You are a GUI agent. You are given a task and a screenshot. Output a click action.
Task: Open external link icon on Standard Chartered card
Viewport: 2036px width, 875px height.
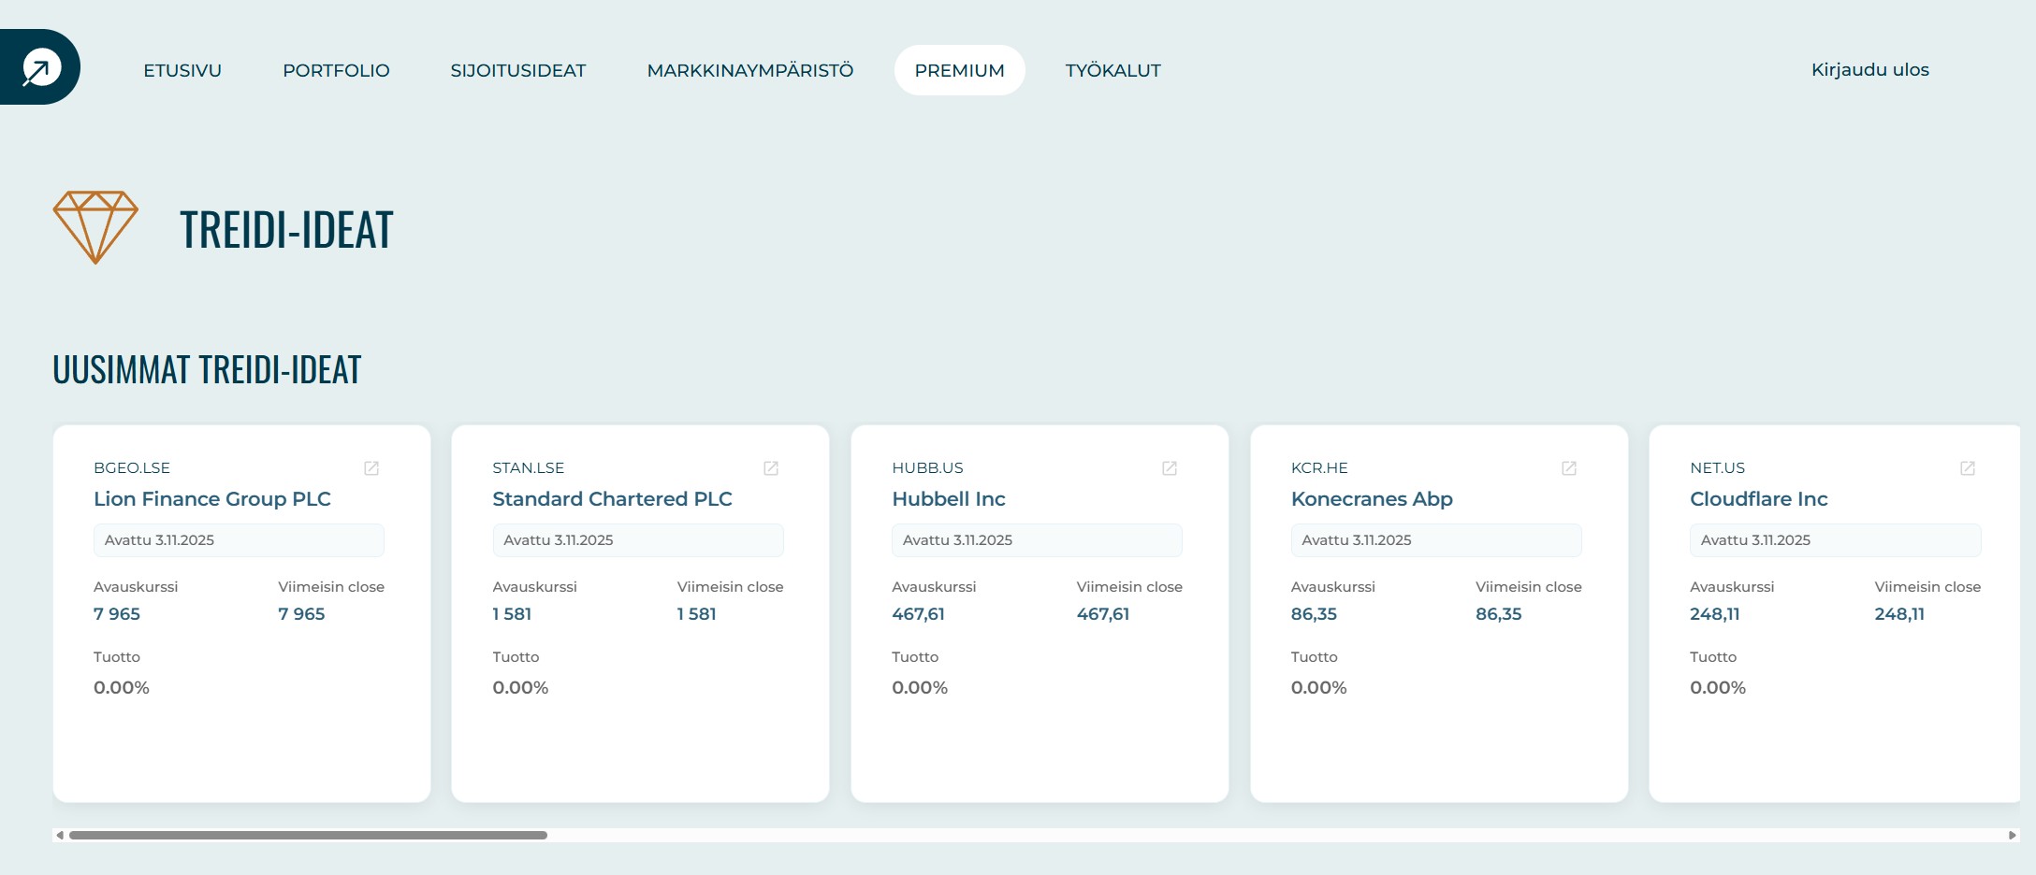pos(771,468)
